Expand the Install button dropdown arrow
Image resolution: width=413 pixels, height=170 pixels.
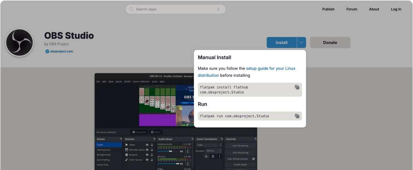[301, 42]
